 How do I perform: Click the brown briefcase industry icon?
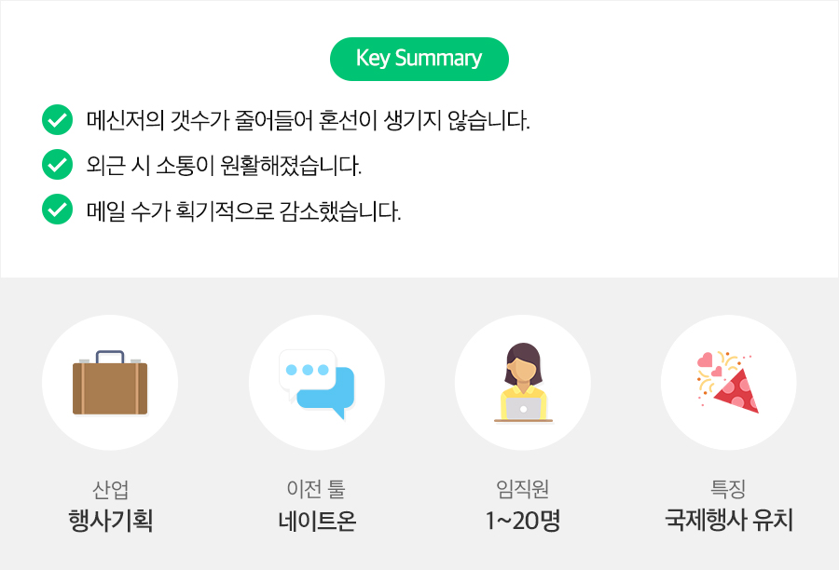coord(110,383)
